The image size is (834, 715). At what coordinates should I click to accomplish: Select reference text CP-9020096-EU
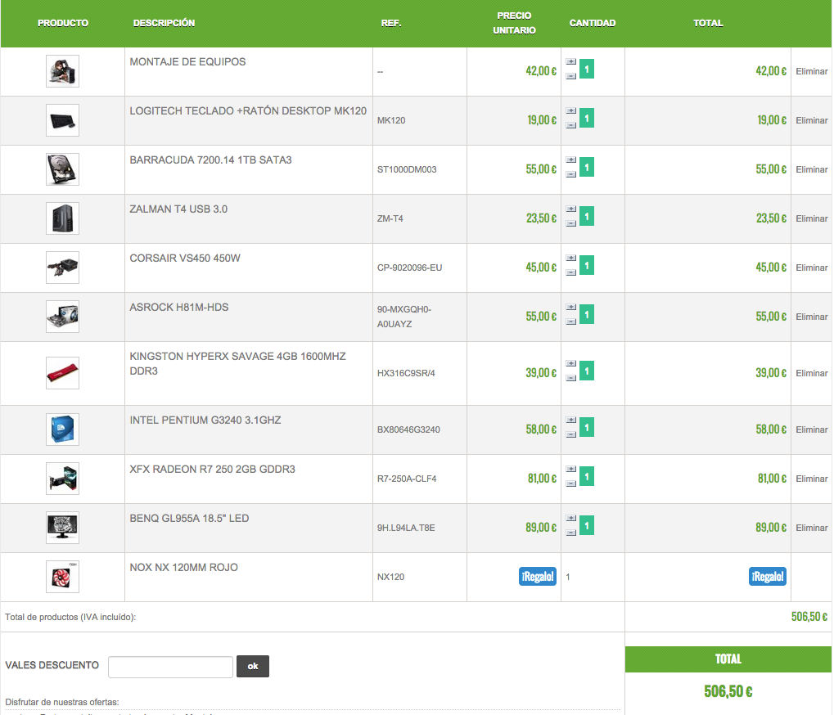[x=409, y=268]
